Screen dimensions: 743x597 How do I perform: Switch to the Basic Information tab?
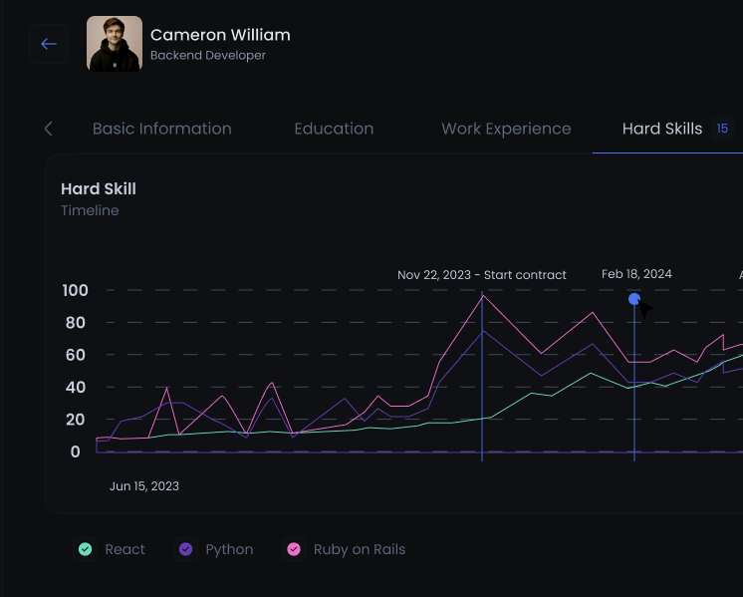161,129
